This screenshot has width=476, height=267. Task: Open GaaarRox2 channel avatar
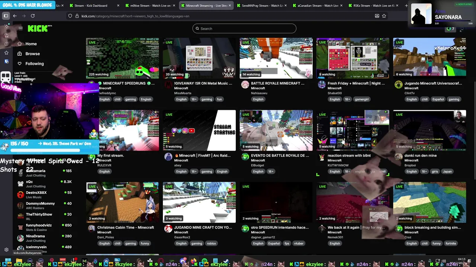click(168, 229)
